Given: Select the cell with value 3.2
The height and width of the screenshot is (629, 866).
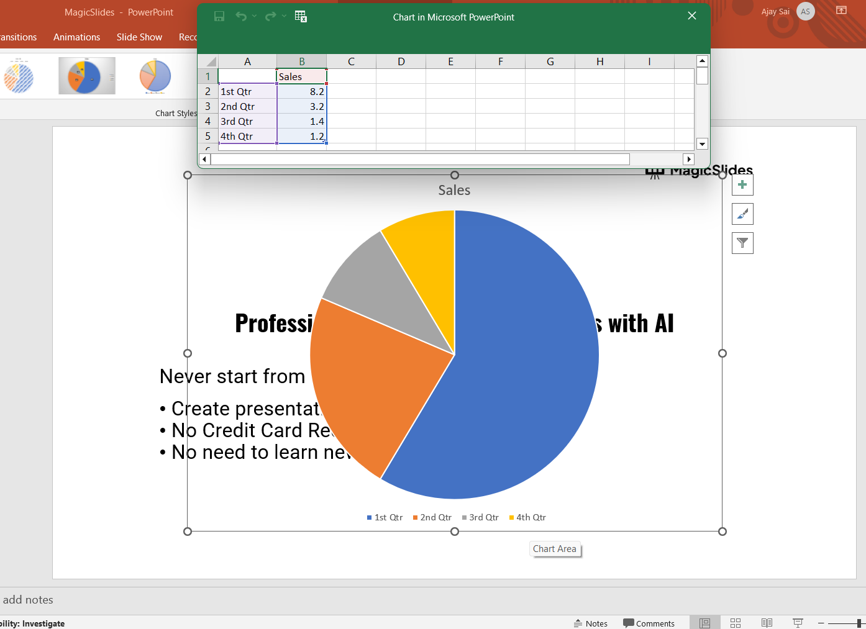Looking at the screenshot, I should (x=302, y=106).
